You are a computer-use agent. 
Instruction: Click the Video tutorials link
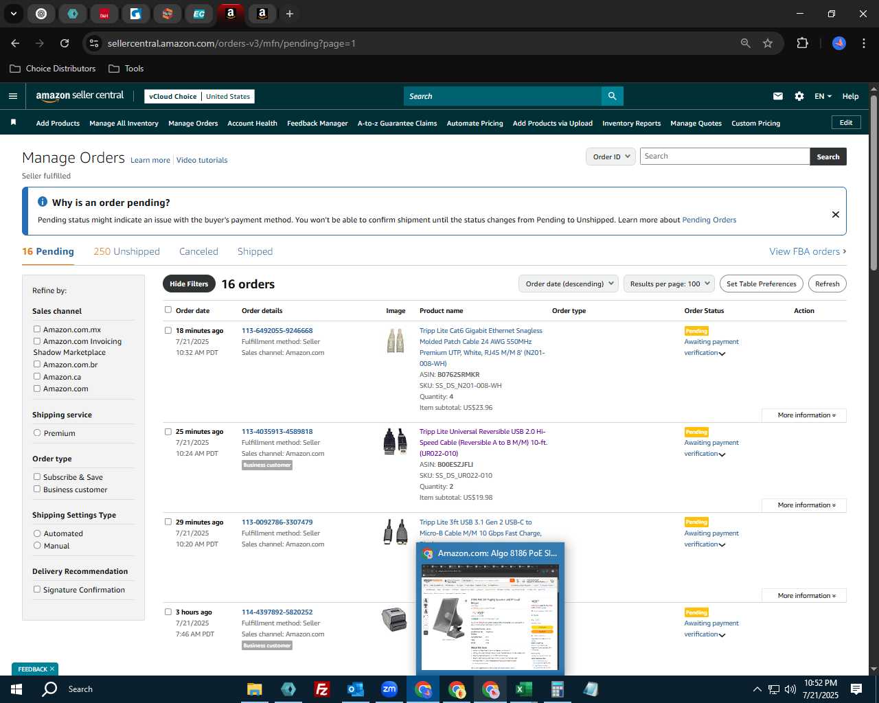click(202, 160)
